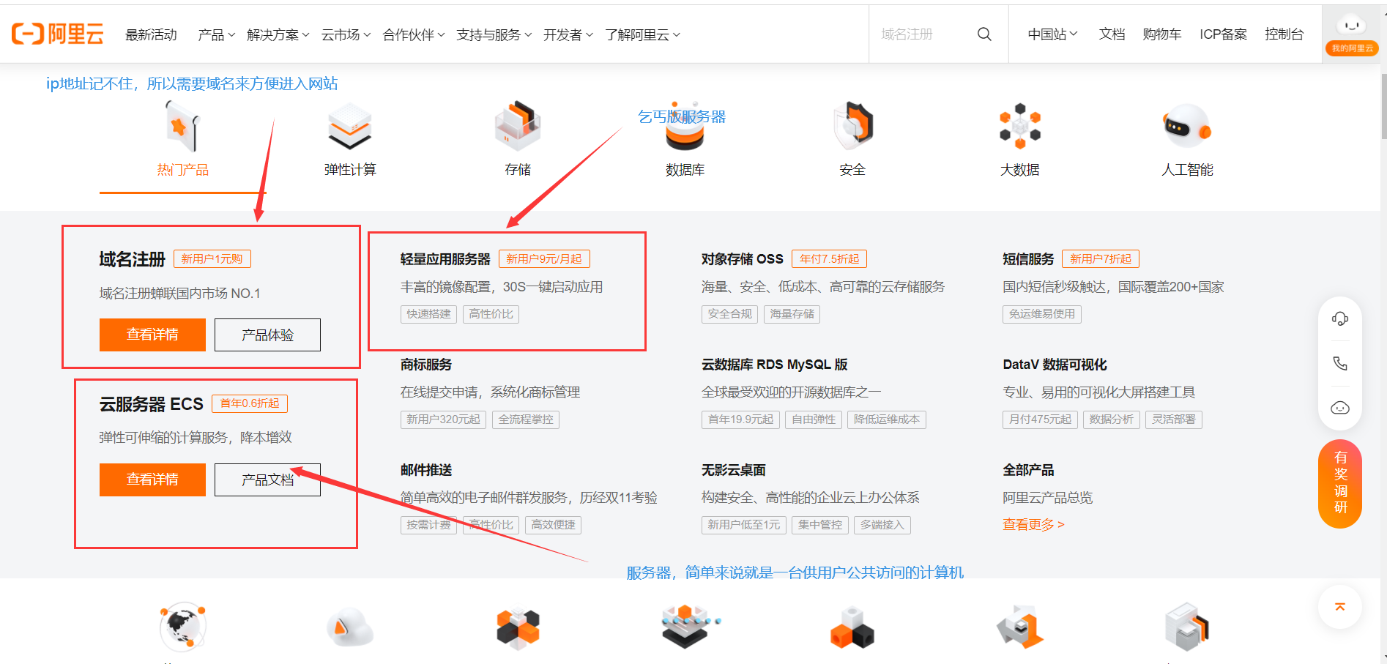The width and height of the screenshot is (1387, 664).
Task: Click the 云服务器 ECS heading
Action: 152,404
